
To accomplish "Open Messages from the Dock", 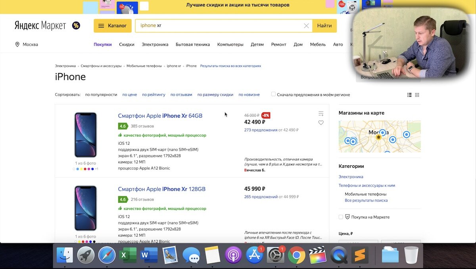I will 191,255.
